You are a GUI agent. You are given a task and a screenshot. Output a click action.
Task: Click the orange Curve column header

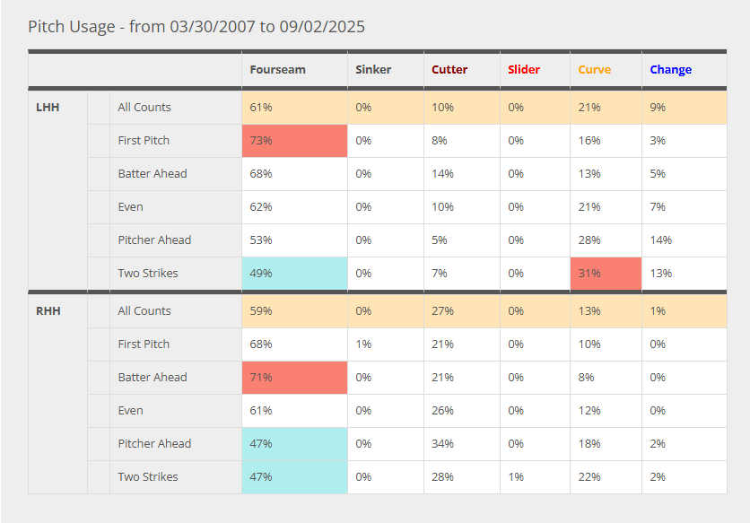point(594,69)
